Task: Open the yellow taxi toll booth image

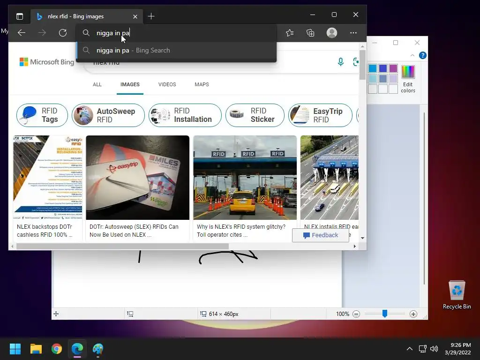Action: click(245, 178)
